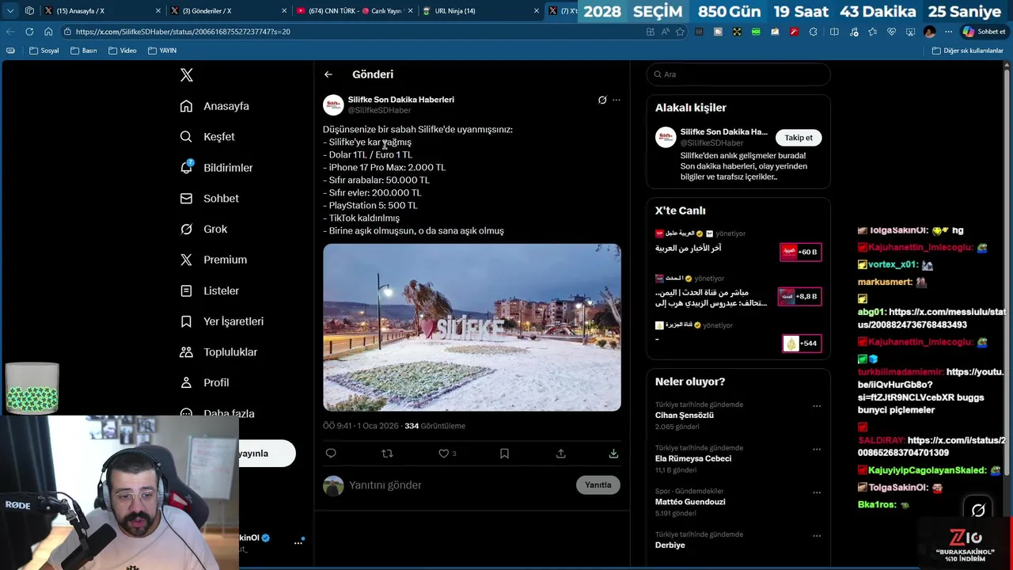The height and width of the screenshot is (570, 1013).
Task: Switch to the (15) Anasayfa / X tab
Action: click(101, 11)
